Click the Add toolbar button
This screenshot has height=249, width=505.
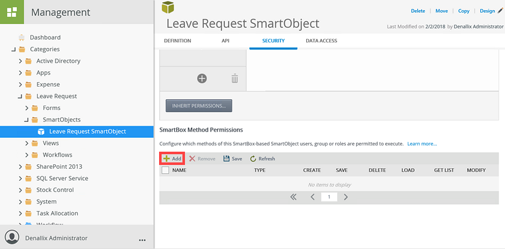pos(172,159)
